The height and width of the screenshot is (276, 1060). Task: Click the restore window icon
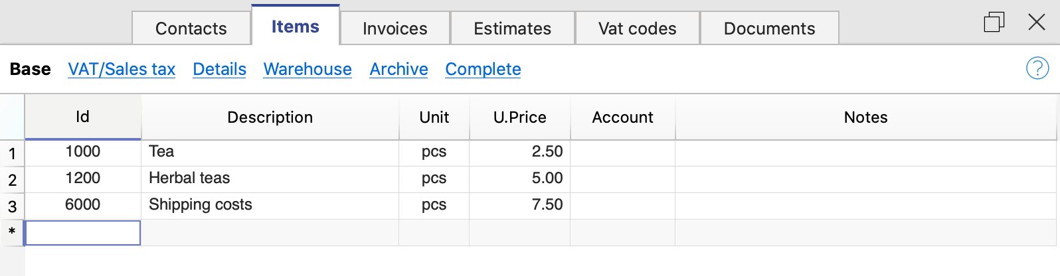(x=994, y=23)
